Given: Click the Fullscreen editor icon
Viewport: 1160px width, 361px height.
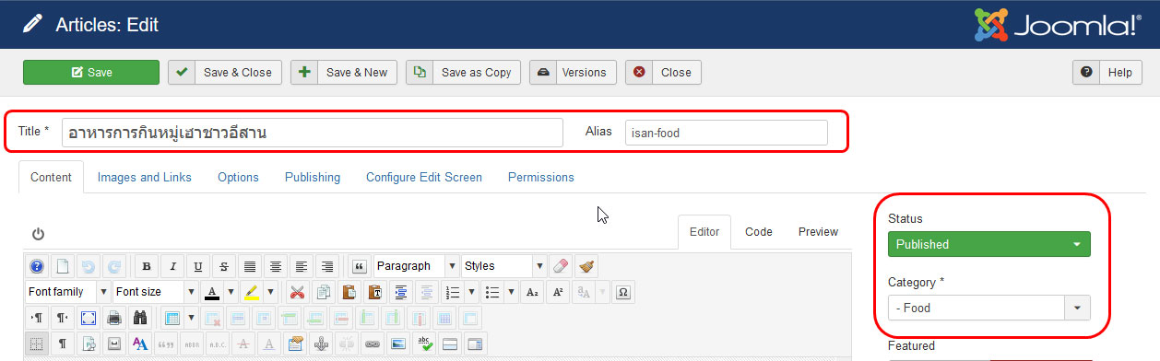Looking at the screenshot, I should (x=89, y=318).
